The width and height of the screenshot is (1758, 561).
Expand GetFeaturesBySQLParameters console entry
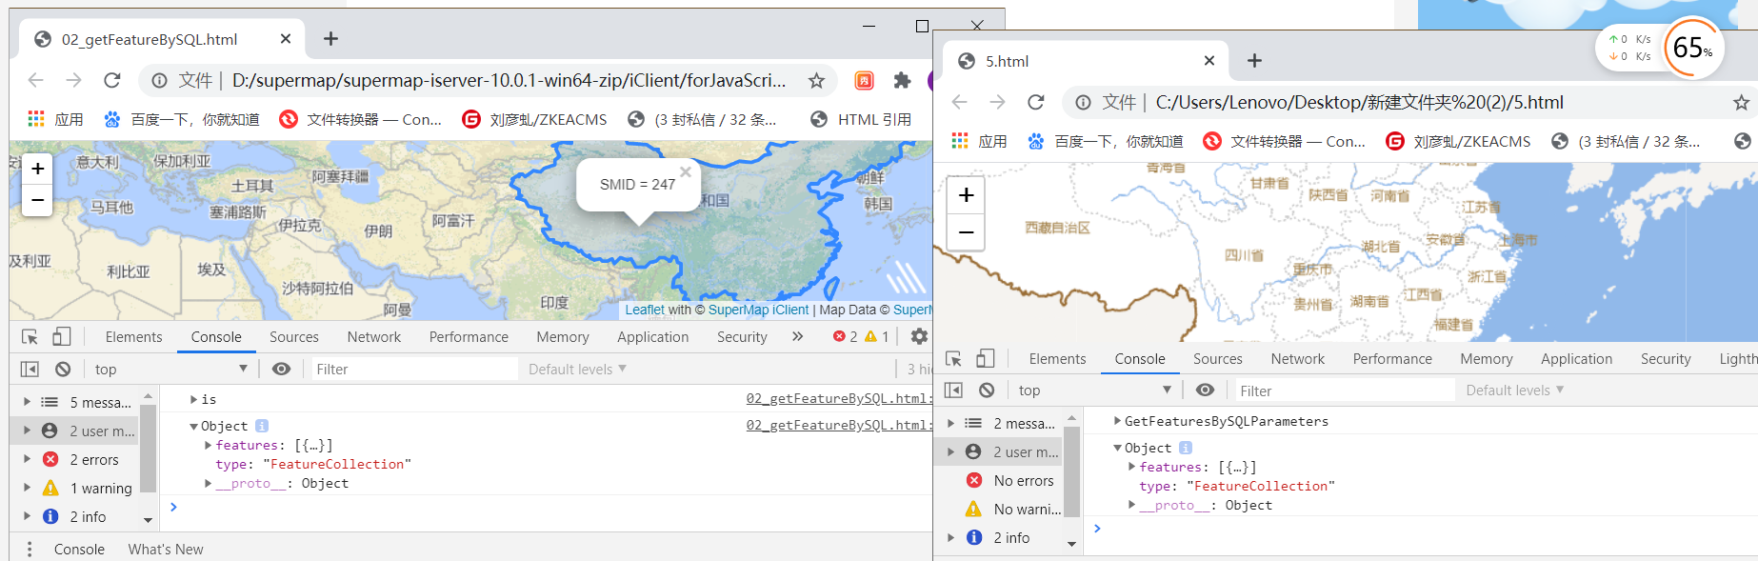pyautogui.click(x=1117, y=421)
